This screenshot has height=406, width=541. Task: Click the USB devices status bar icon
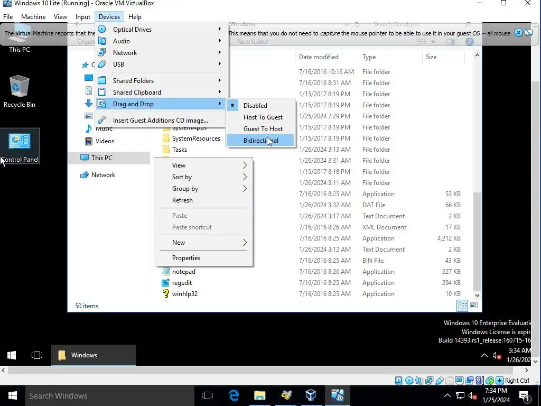[439, 381]
